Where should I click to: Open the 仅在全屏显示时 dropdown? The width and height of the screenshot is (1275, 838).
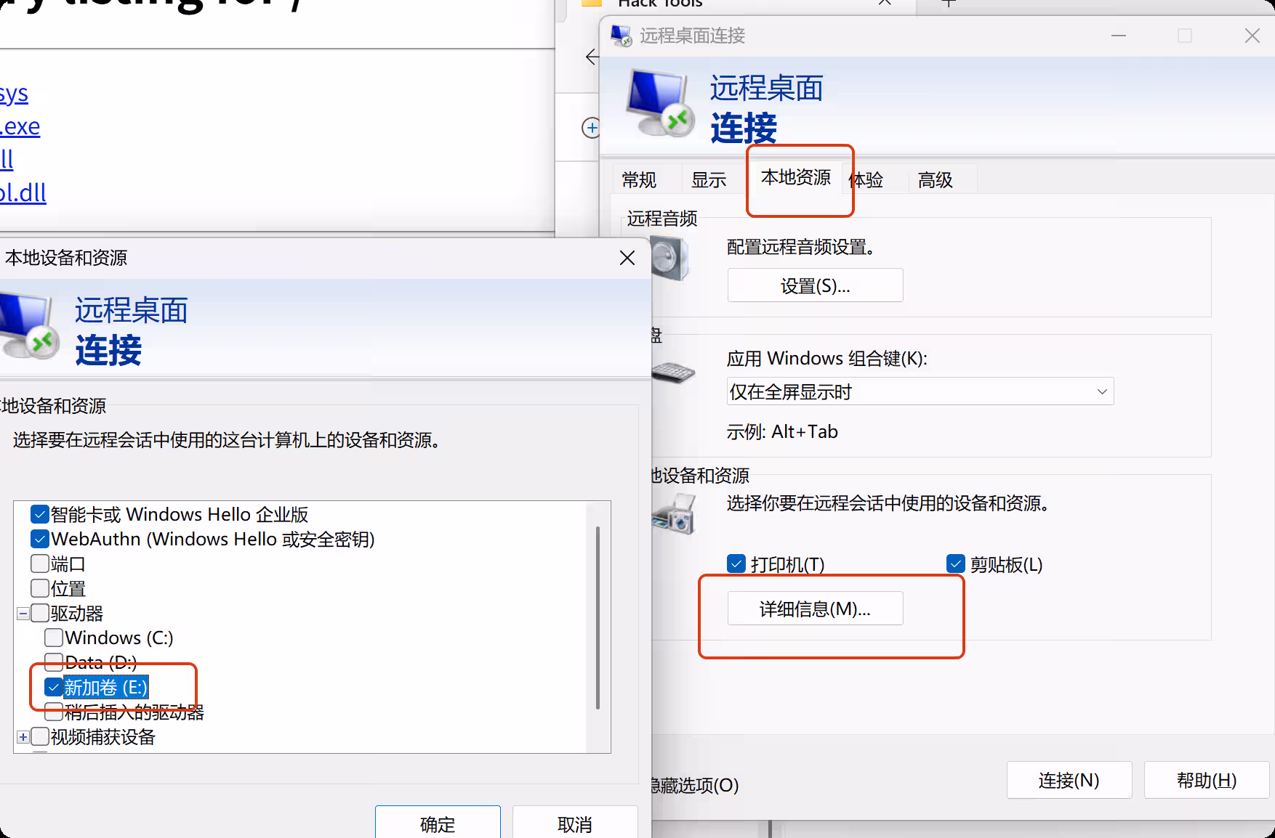point(920,391)
